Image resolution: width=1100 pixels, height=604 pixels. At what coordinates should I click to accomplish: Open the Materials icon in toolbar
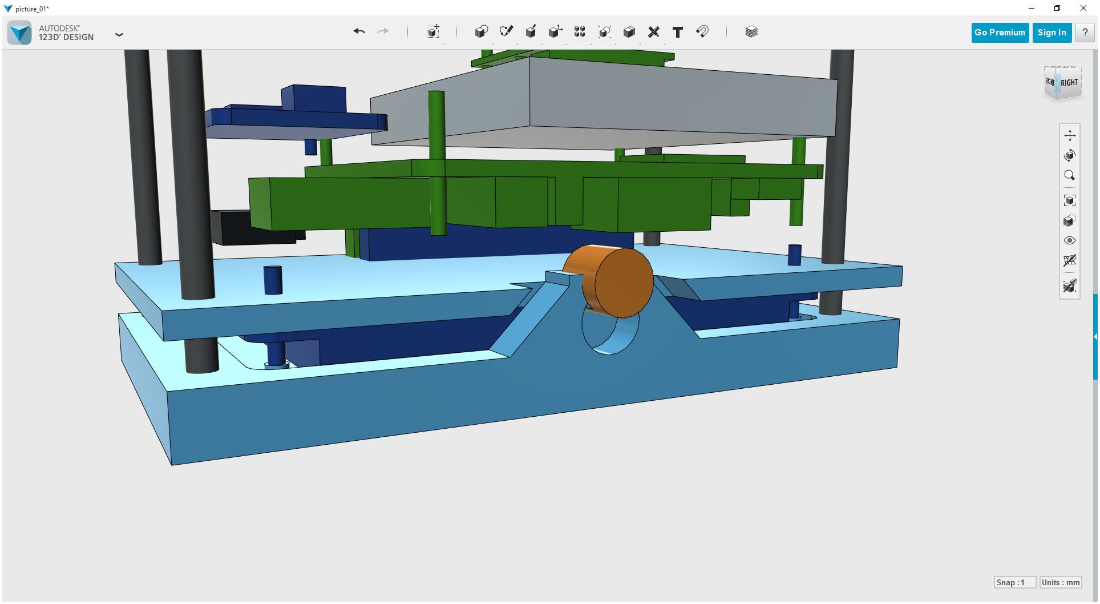pos(751,32)
